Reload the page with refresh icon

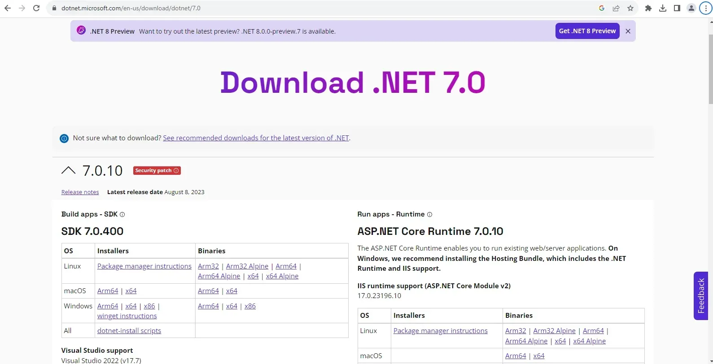tap(36, 8)
